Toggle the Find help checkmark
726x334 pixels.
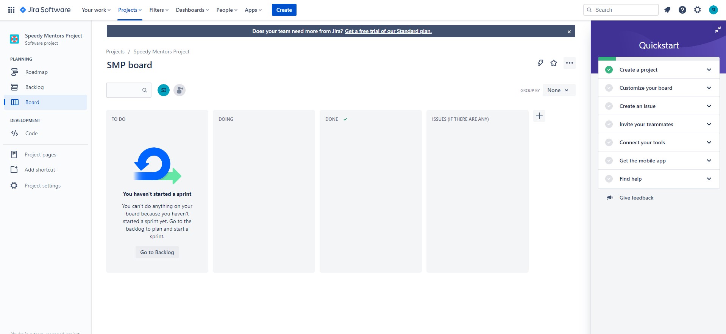(609, 179)
